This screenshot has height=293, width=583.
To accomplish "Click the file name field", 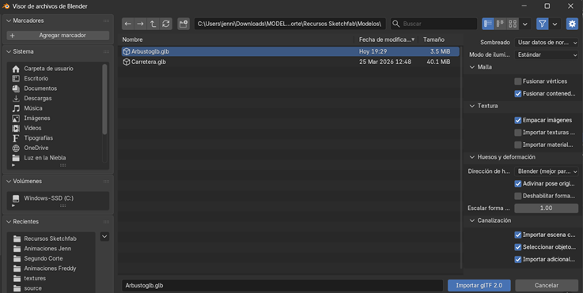I will pyautogui.click(x=282, y=286).
